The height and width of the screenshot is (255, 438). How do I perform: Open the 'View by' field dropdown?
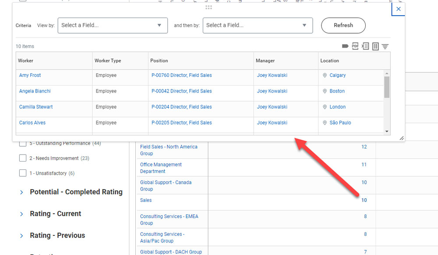point(113,25)
